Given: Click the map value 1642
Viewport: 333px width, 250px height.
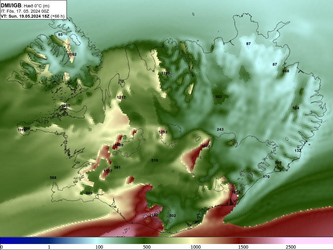Looking at the screenshot, I should pos(205,146).
